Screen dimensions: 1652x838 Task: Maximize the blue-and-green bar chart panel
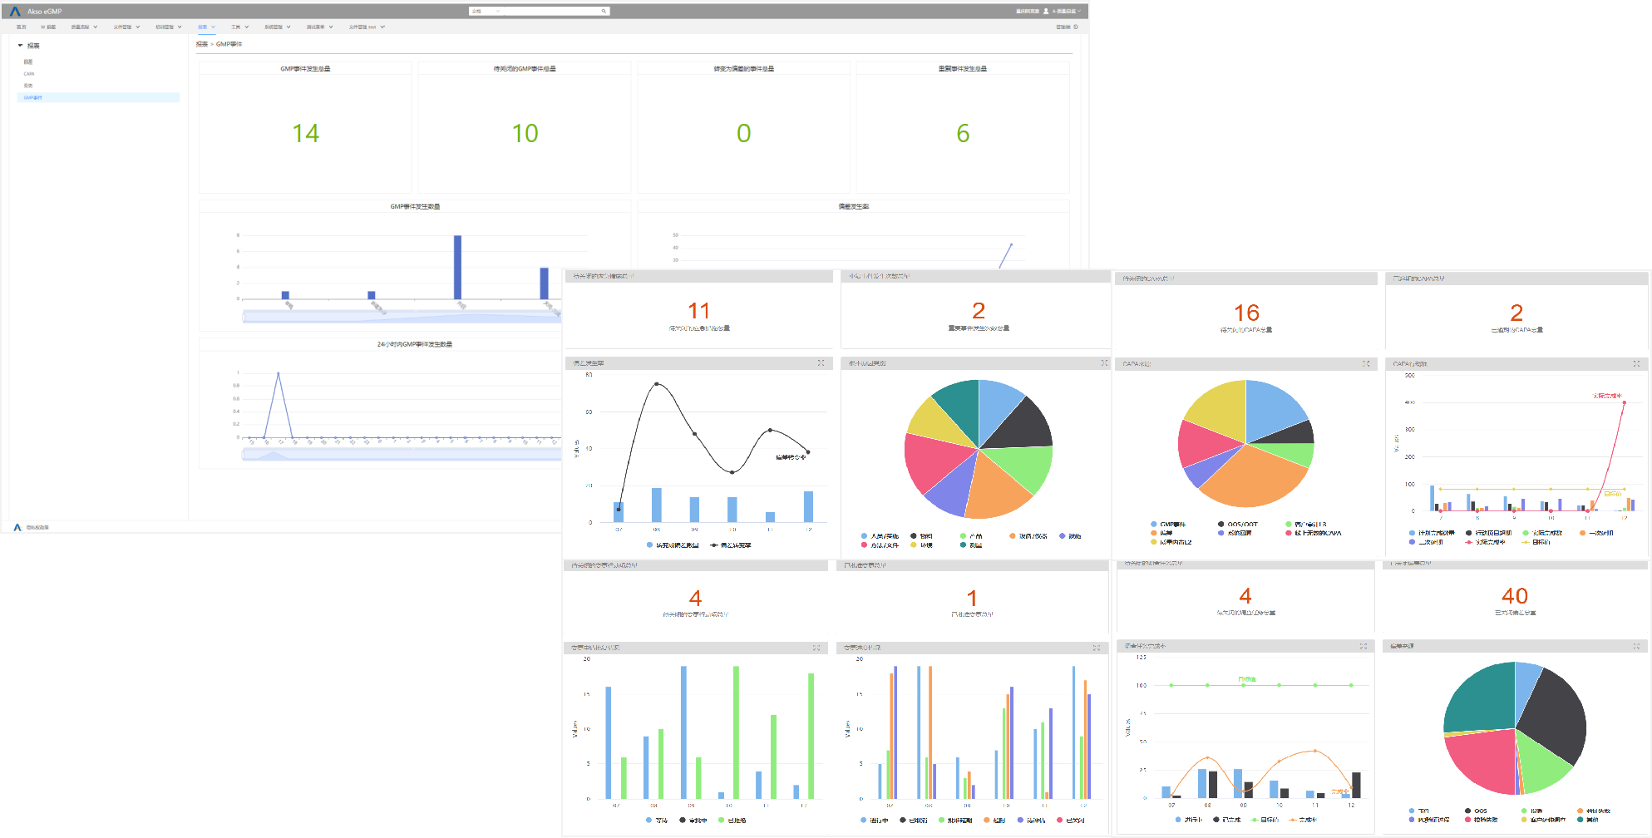pyautogui.click(x=816, y=648)
